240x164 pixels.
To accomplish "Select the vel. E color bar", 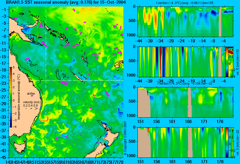I will pos(227,62).
